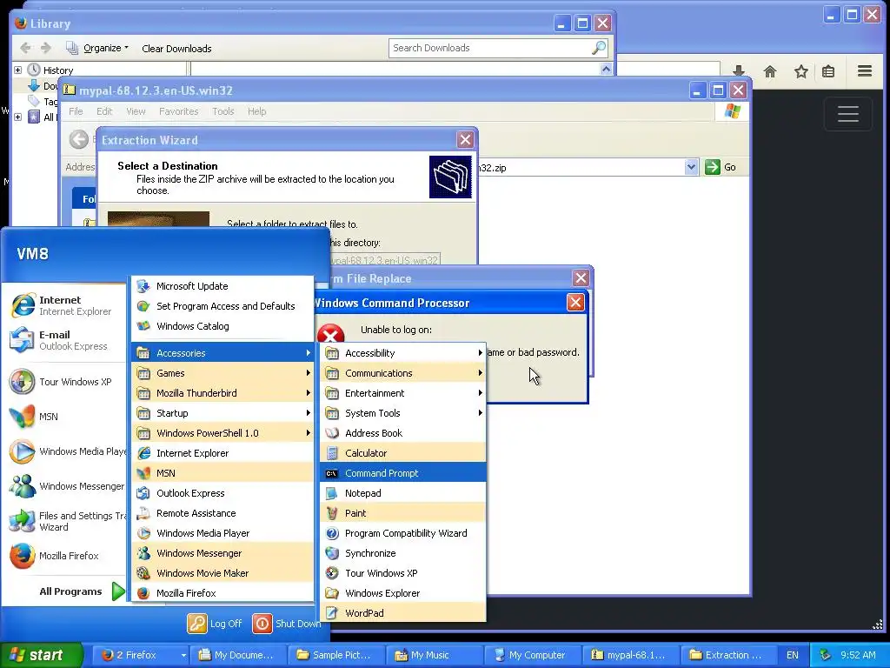Screen dimensions: 890x668
Task: Open Tour Windows XP from pinned list
Action: tap(63, 382)
